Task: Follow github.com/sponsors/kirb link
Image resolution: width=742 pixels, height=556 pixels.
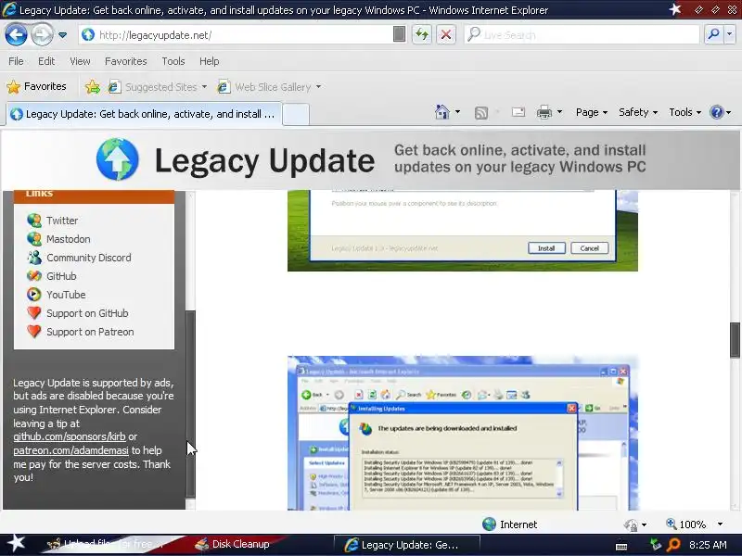Action: (70, 436)
